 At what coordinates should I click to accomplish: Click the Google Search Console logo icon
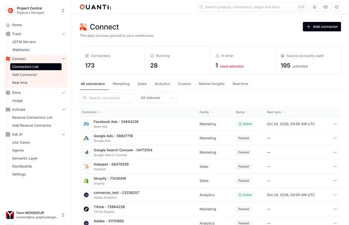tap(86, 152)
